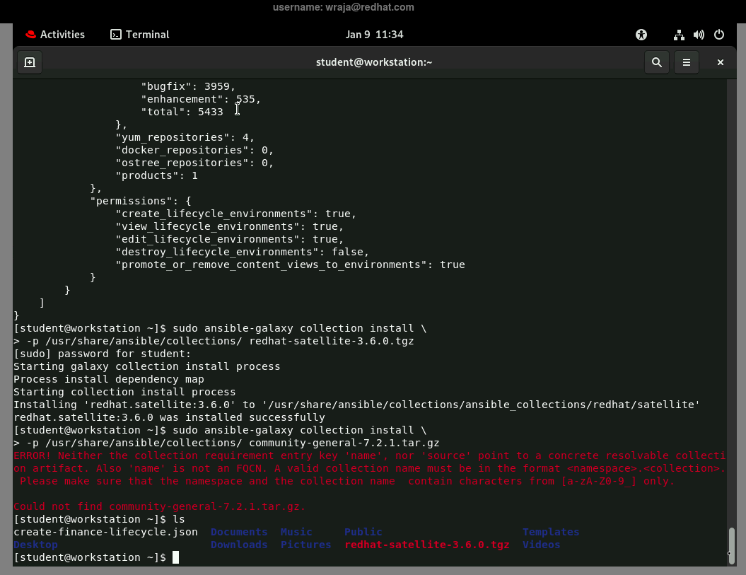Open the terminal hamburger menu
This screenshot has width=746, height=575.
point(686,62)
